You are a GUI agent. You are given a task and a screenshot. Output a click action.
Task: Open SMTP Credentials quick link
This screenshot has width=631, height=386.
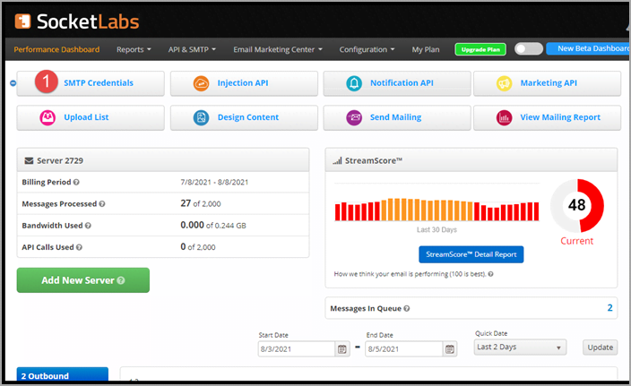click(x=91, y=83)
